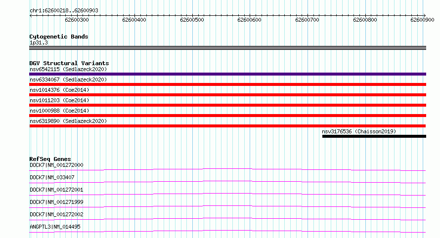Click the red nsv6319890 variant bar
Viewport: 440px width, 238px height.
[x=227, y=126]
